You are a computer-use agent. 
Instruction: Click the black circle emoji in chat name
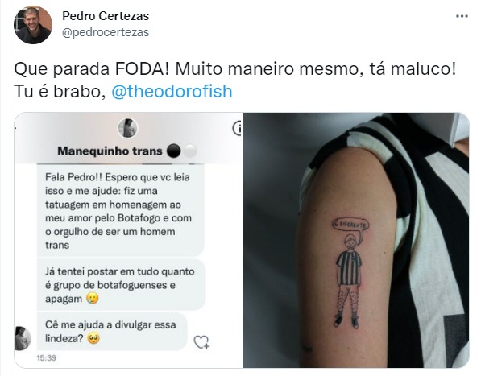[x=173, y=151]
